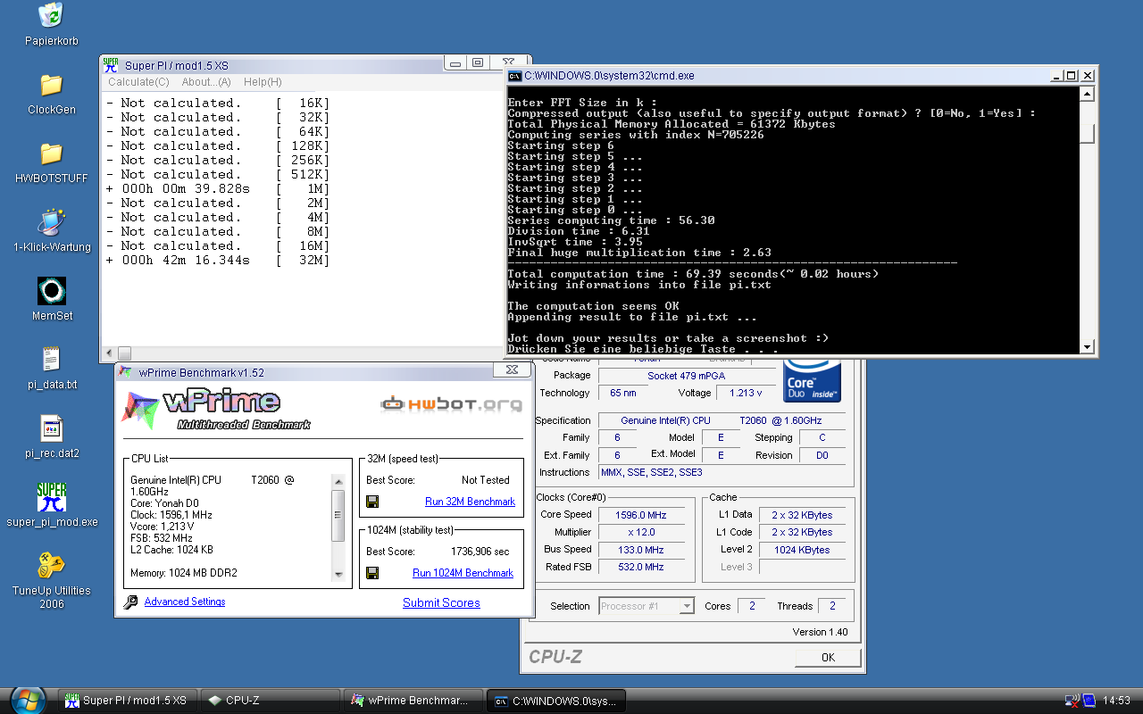Click the Core Speed value field in CPU-Z
Viewport: 1143px width, 714px height.
(x=640, y=515)
